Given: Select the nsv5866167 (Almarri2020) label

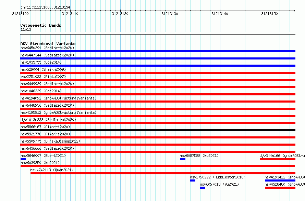Looking at the screenshot, I should click(x=45, y=127).
